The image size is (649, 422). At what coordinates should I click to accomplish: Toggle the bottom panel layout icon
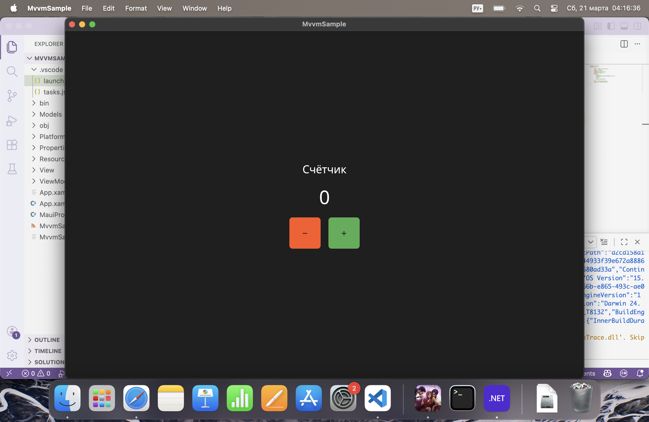tap(624, 26)
